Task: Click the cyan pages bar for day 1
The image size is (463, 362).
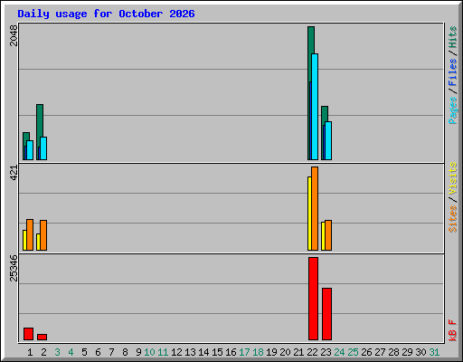Action: coord(30,150)
